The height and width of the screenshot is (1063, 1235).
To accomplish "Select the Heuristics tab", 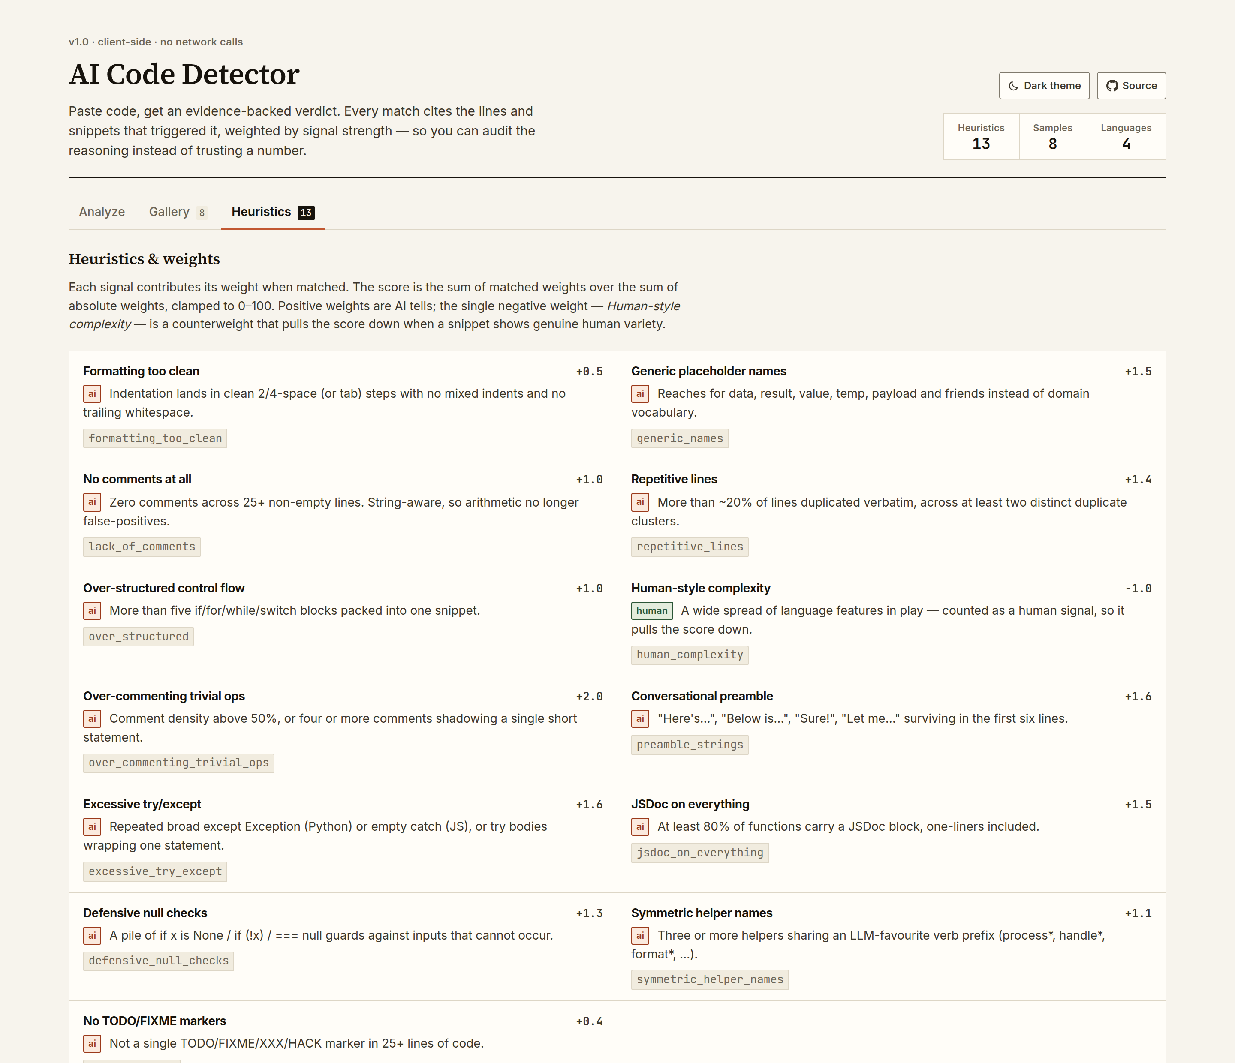I will coord(273,212).
